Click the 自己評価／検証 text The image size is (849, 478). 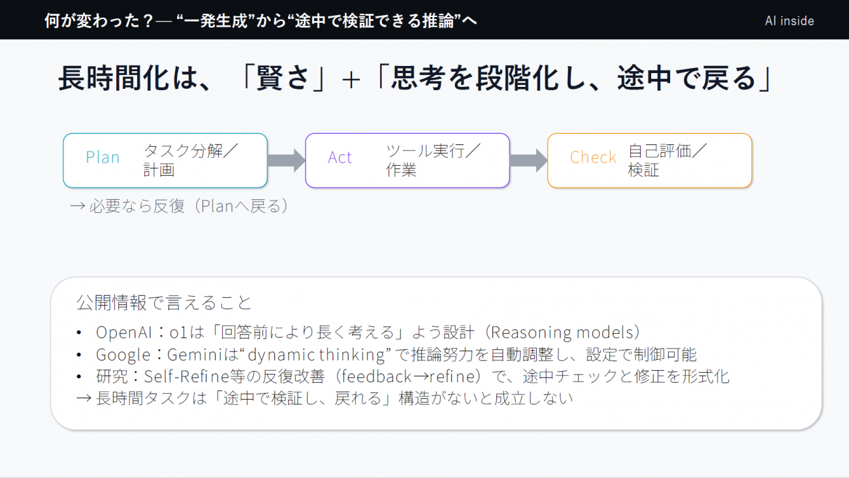(667, 161)
